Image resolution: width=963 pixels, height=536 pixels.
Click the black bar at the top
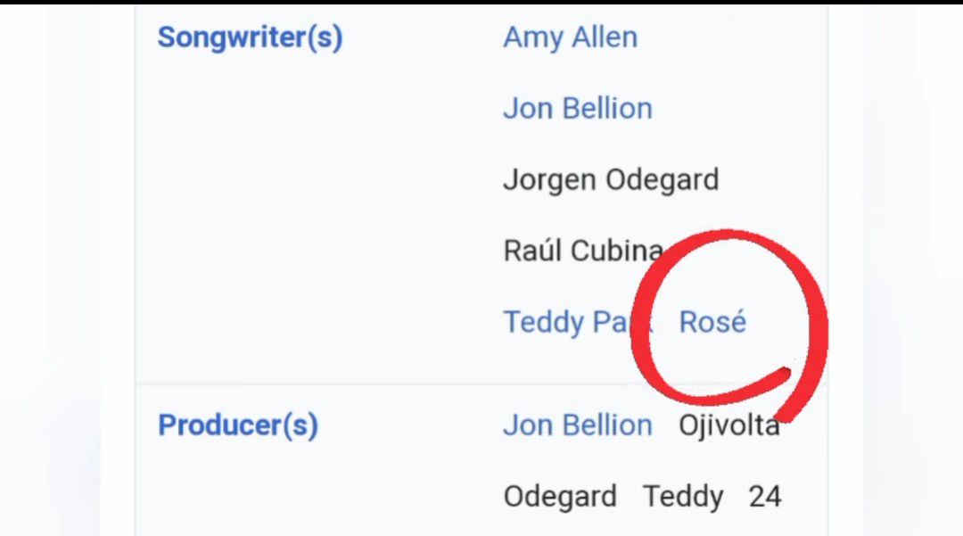click(481, 2)
